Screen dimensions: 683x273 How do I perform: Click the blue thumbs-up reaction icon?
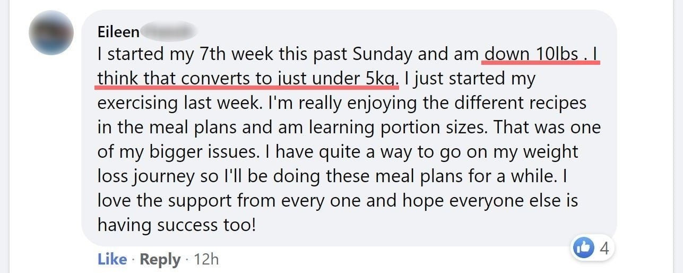[x=584, y=248]
